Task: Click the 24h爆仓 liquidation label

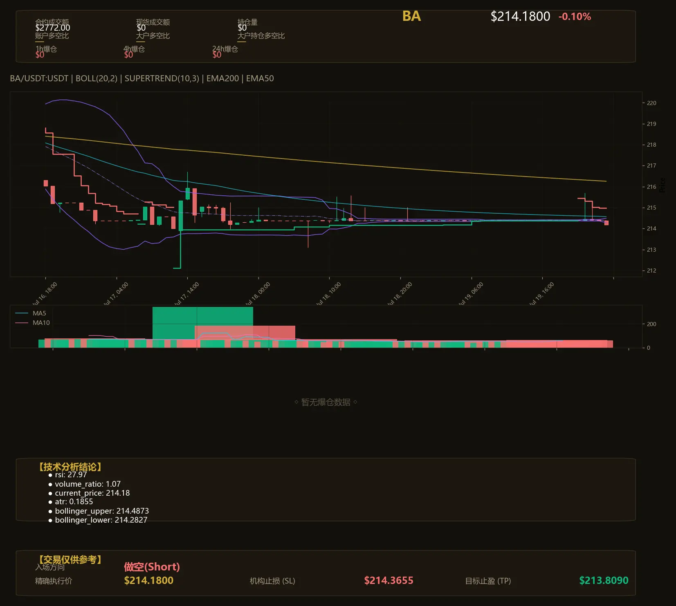Action: pos(225,49)
